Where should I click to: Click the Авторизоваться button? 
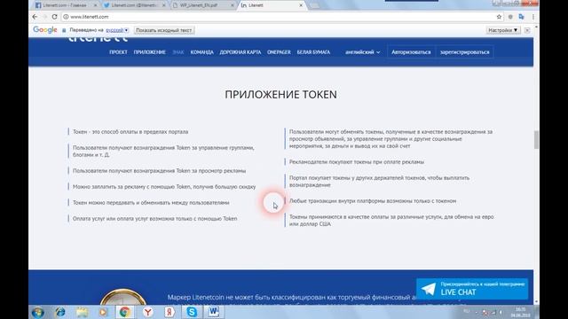[x=411, y=52]
